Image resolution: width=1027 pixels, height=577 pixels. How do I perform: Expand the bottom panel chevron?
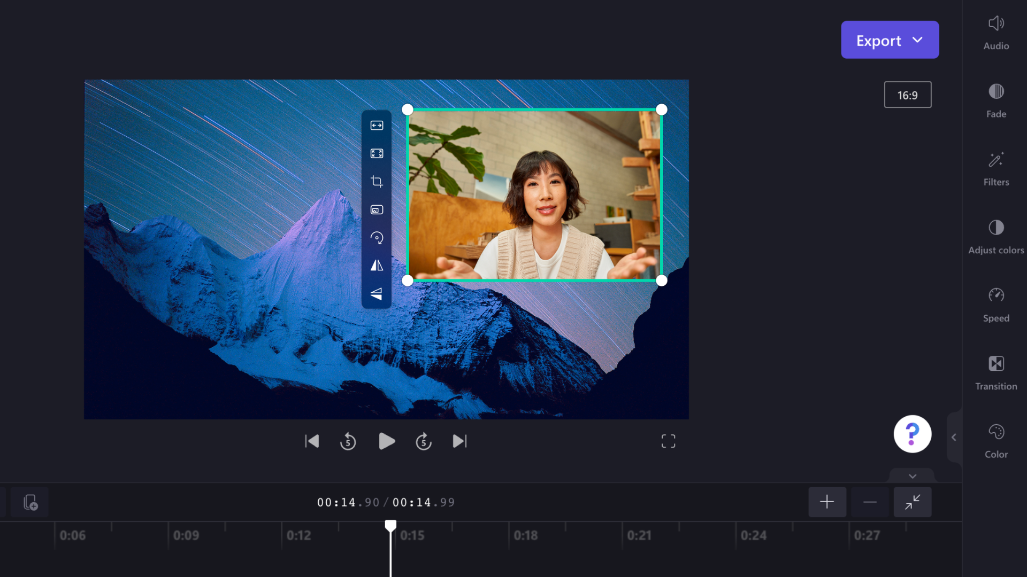point(913,476)
